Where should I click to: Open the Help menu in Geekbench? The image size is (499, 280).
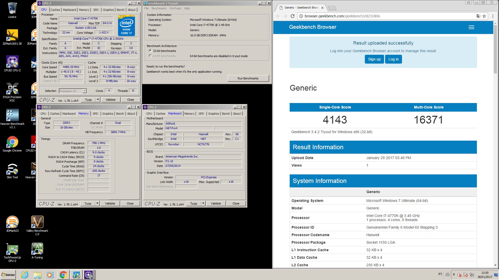[187, 8]
